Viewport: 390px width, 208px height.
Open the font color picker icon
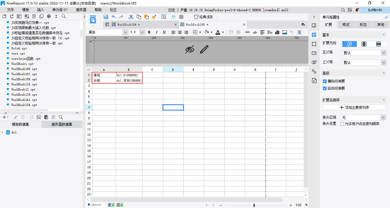click(218, 32)
